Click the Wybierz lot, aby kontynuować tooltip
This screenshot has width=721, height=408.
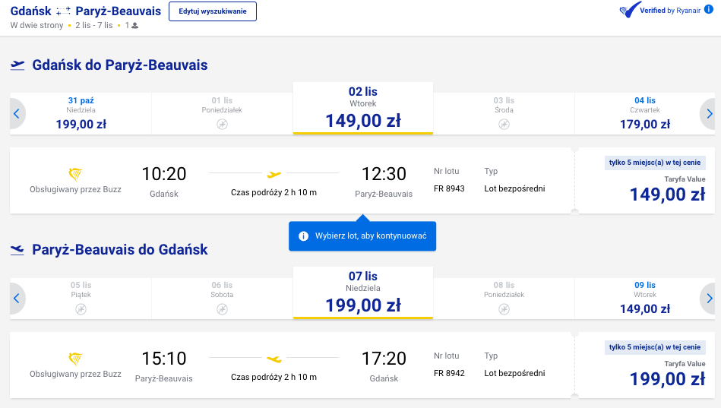pos(362,236)
